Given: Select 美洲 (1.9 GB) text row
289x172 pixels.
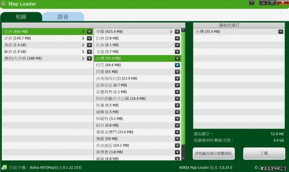Looking at the screenshot, I should click(15, 45).
